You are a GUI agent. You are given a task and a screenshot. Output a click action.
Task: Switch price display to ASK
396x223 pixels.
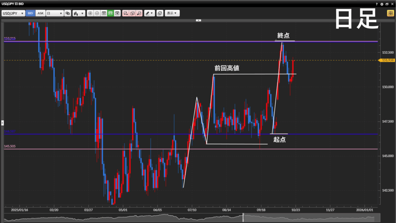tap(40, 13)
